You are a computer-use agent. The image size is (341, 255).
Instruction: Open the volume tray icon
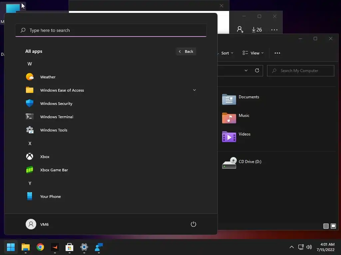(x=309, y=247)
